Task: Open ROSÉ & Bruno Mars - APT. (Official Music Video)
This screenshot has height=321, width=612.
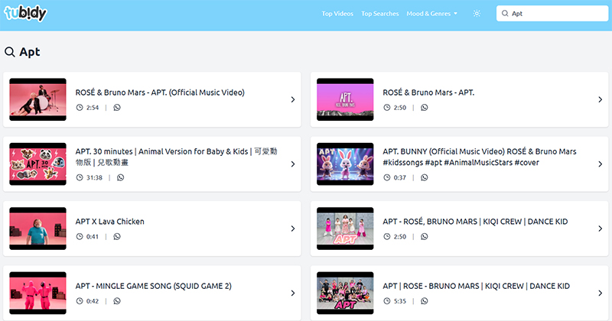Action: [160, 92]
